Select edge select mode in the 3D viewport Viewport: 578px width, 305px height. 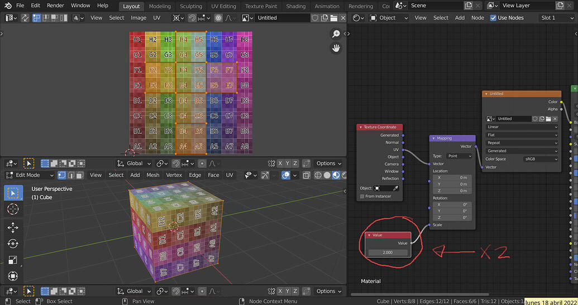coord(71,175)
